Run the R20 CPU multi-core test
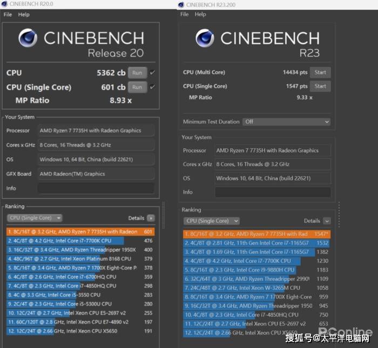378x348 pixels. [137, 73]
